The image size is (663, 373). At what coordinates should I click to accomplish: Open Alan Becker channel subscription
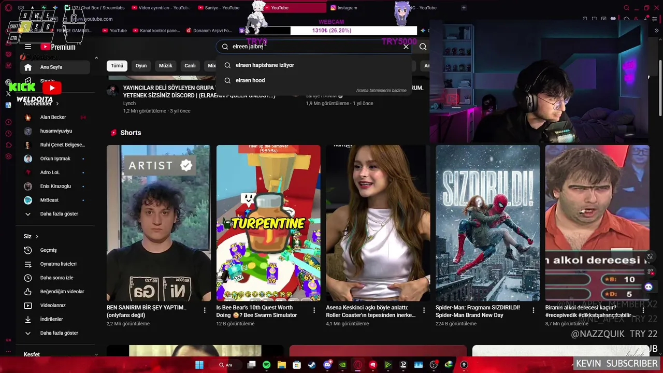(55, 117)
